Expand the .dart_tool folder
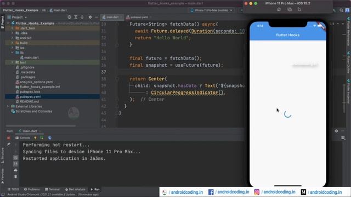Screen dimensions: 351x197 coord(12,28)
